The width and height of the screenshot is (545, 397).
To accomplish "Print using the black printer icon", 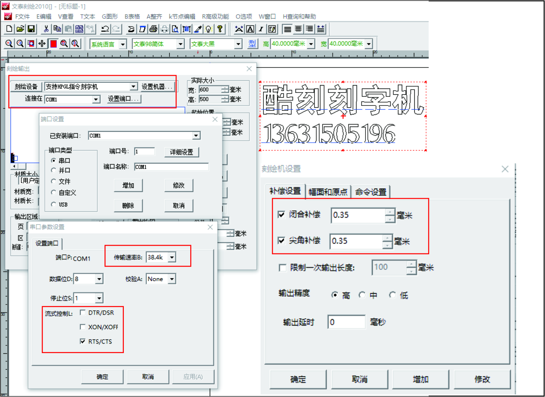I will pos(154,29).
